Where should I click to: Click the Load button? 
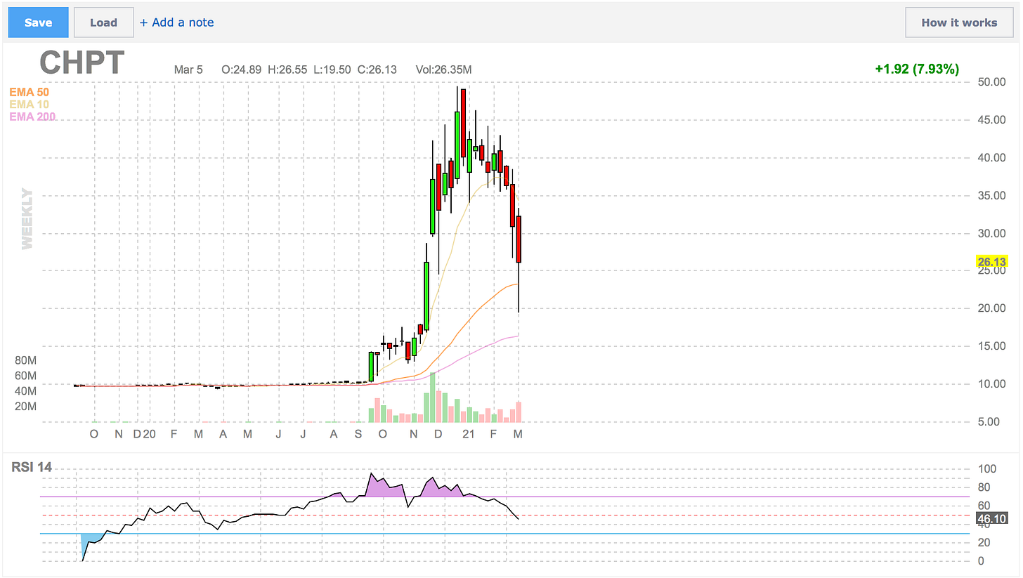click(103, 22)
